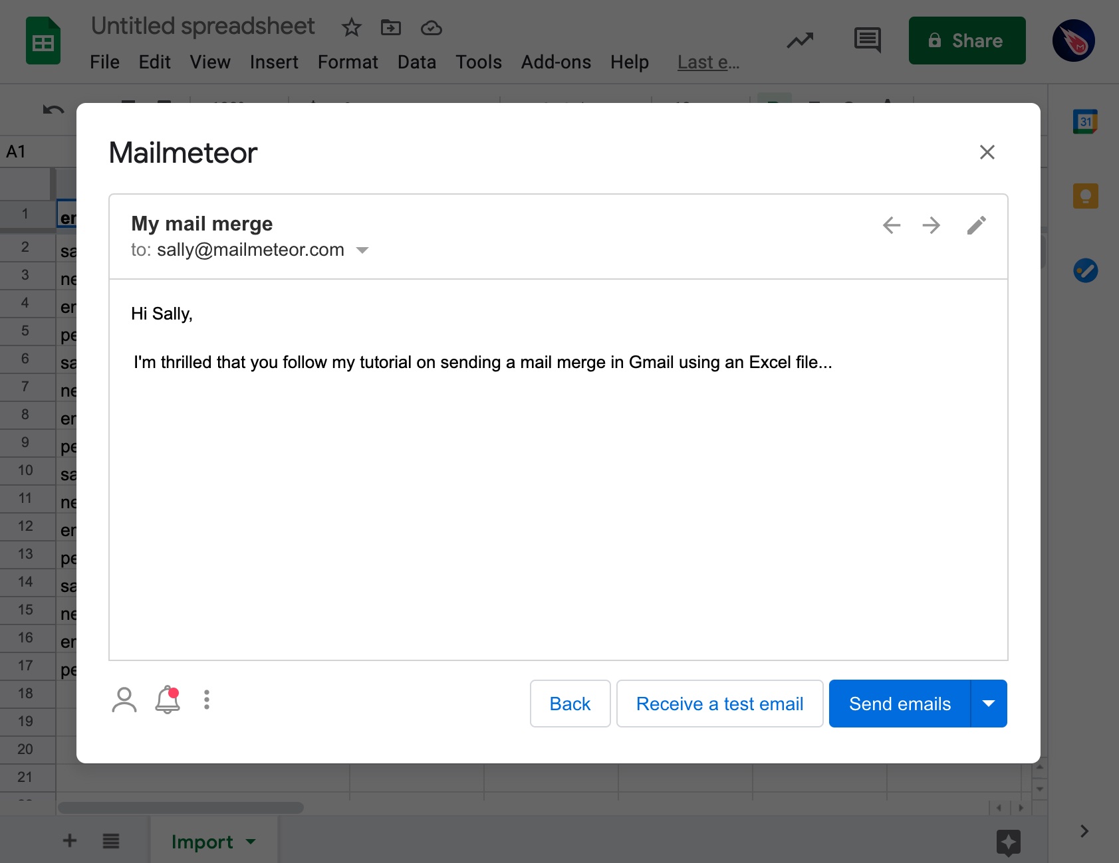This screenshot has width=1119, height=863.
Task: Click the horizontal scrollbar of the sheet
Action: (x=181, y=808)
